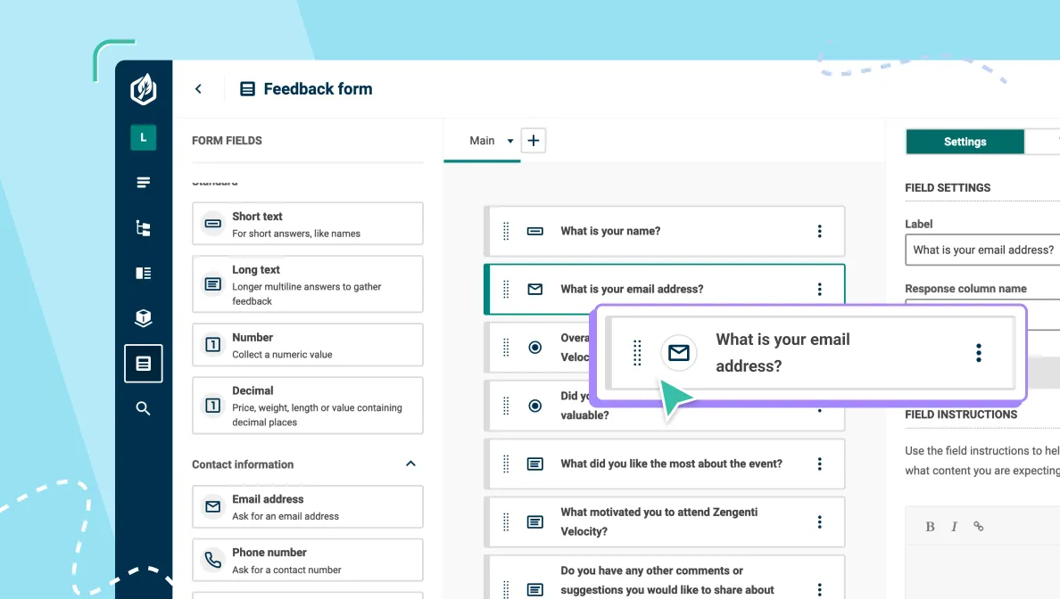
Task: Open the text lines icon in the sidebar
Action: point(144,183)
